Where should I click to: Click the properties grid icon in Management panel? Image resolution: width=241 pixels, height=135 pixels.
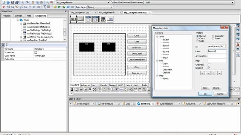[3, 45]
